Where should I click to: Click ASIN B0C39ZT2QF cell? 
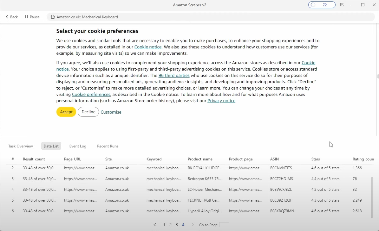(281, 200)
